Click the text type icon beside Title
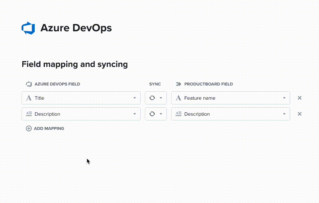Screen dimensions: 319x203 pos(29,98)
